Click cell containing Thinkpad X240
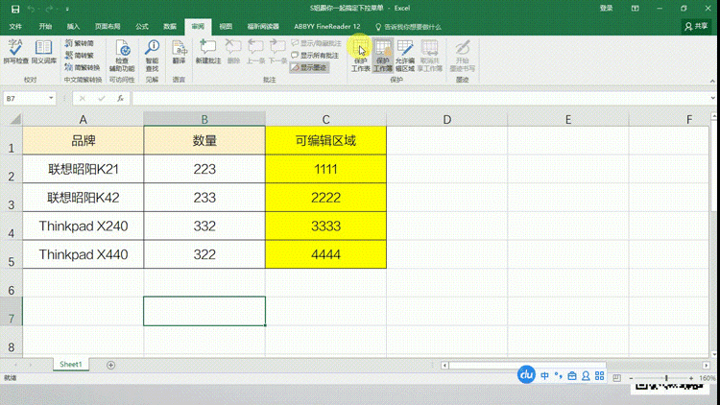Viewport: 720px width, 405px height. 84,226
